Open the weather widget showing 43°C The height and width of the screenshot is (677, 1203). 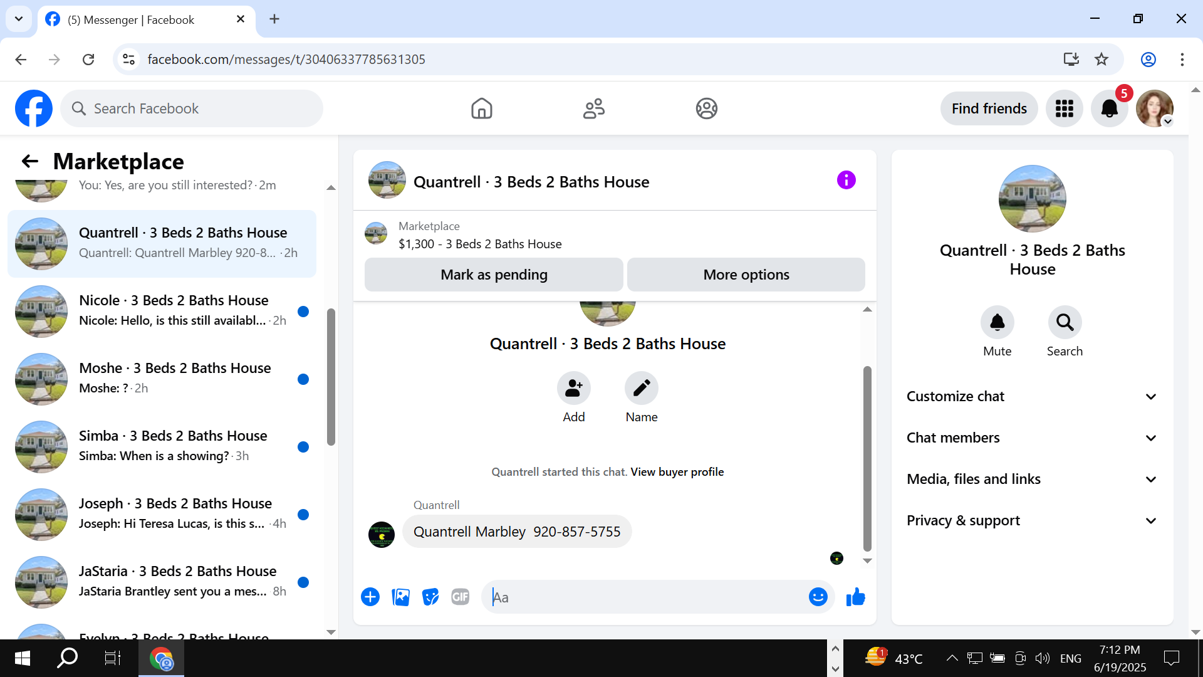point(893,658)
